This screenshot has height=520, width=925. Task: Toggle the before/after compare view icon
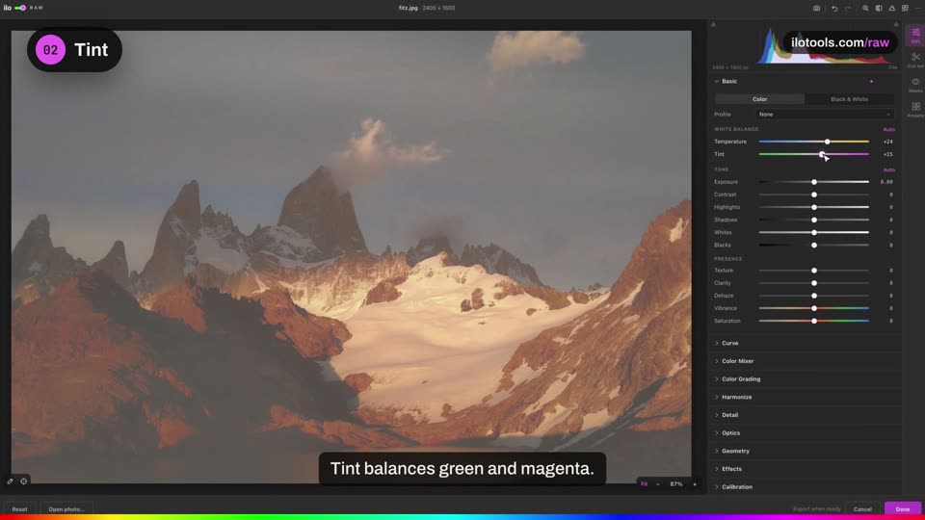click(x=879, y=9)
